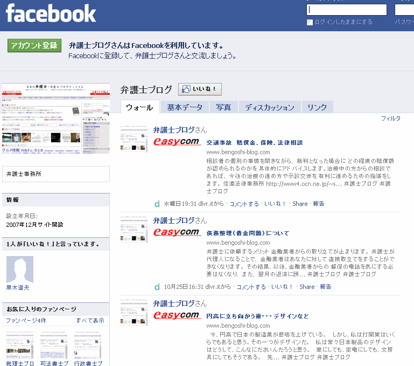Image resolution: width=414 pixels, height=366 pixels.
Task: Open the 写真 tab
Action: [223, 107]
